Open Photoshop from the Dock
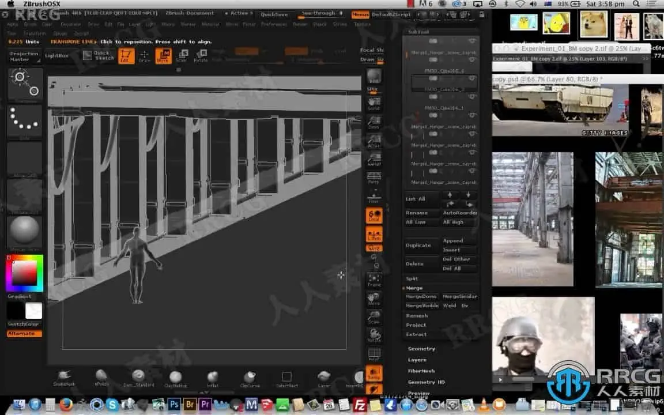The image size is (664, 415). point(174,405)
